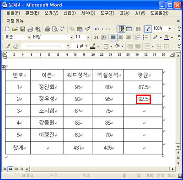Screen dimensions: 183x180
Task: Open the line style dropdown
Action: 68,46
